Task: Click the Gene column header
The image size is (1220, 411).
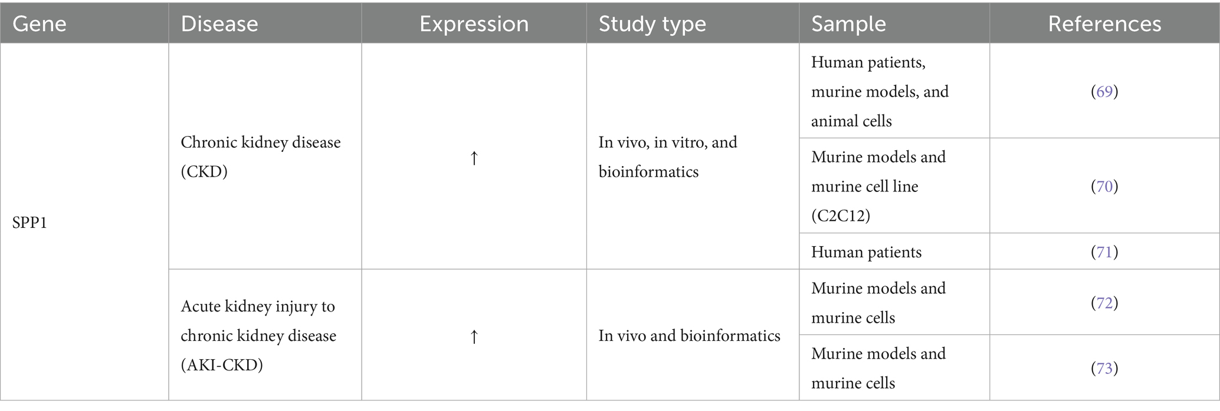Action: [40, 24]
